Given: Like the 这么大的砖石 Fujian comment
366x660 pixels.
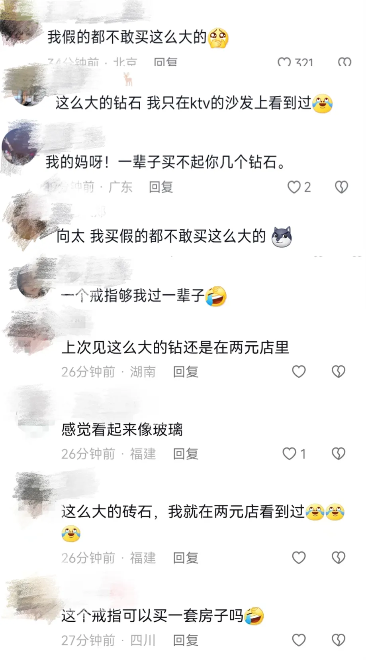Looking at the screenshot, I should [x=299, y=558].
